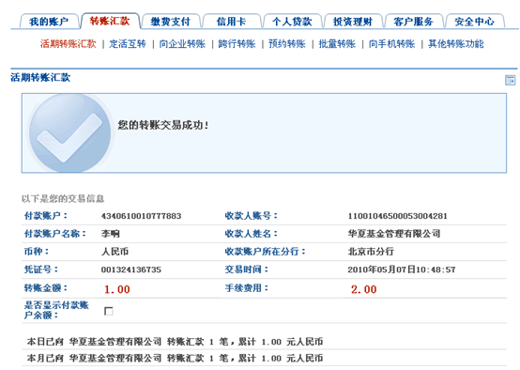Open the 批量转账 link

[337, 44]
